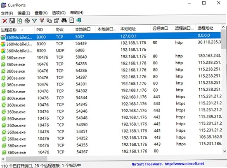Select 360se.exe row with port 54286
The width and height of the screenshot is (227, 168).
tap(111, 71)
